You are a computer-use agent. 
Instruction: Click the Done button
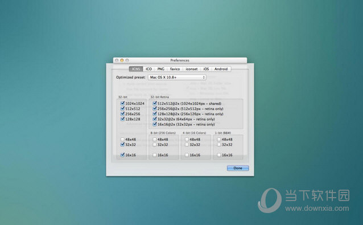coord(238,168)
